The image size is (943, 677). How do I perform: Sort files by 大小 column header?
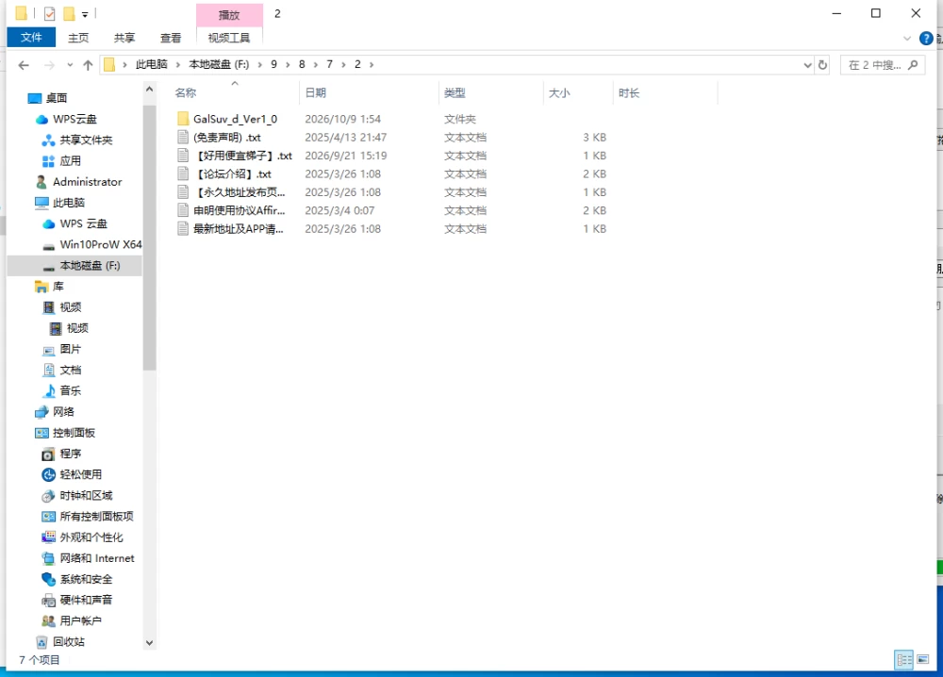[x=559, y=93]
